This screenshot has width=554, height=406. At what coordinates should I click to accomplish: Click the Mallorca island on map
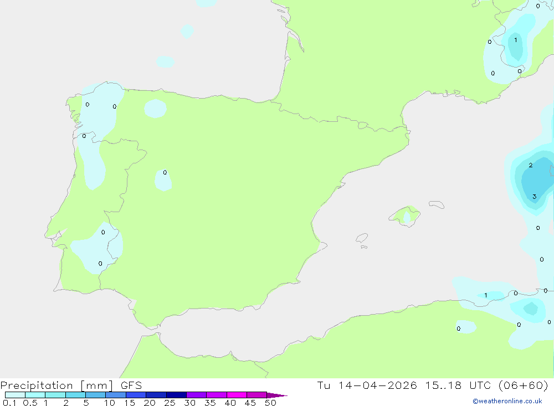405,216
